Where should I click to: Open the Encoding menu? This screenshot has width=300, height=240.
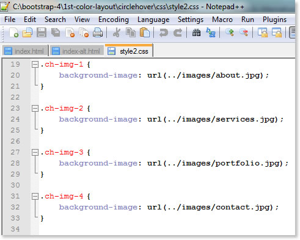114,20
